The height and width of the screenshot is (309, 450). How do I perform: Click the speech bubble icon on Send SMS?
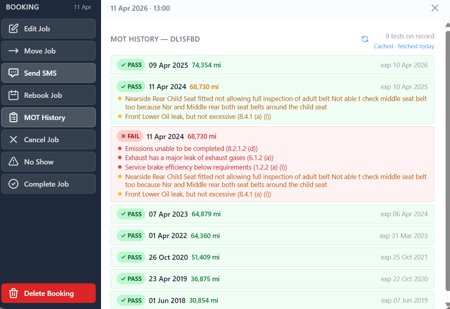[x=13, y=73]
